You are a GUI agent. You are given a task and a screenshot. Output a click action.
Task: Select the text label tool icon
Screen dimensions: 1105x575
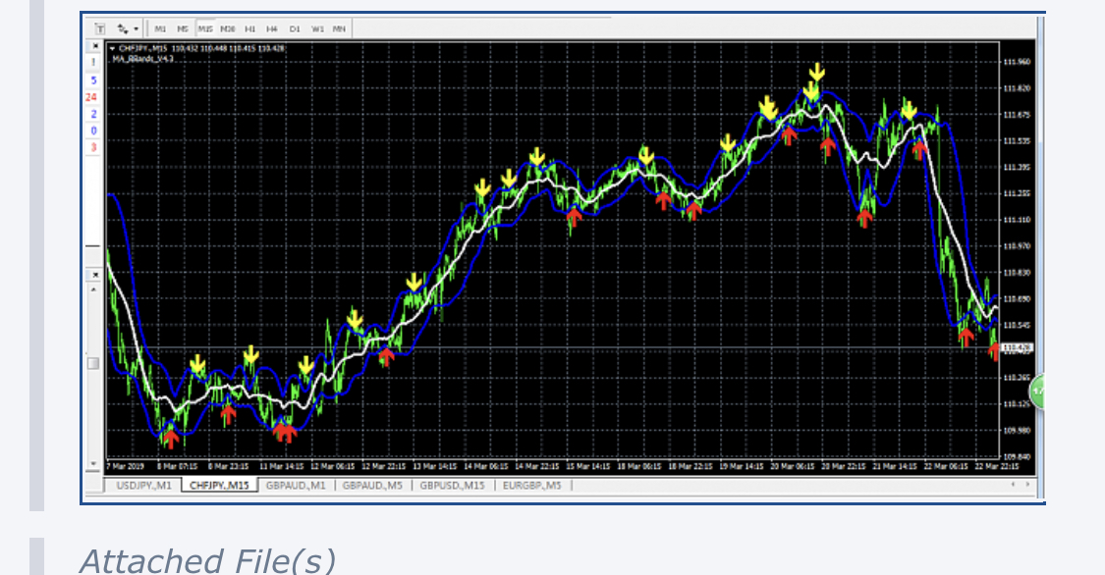100,28
